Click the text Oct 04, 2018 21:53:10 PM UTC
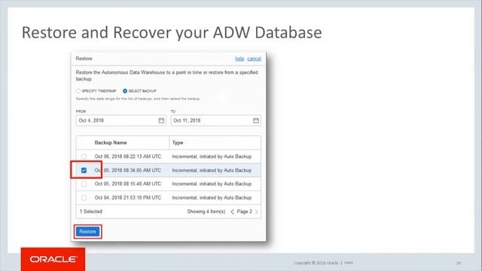Viewport: 482px width, 271px height. tap(128, 197)
